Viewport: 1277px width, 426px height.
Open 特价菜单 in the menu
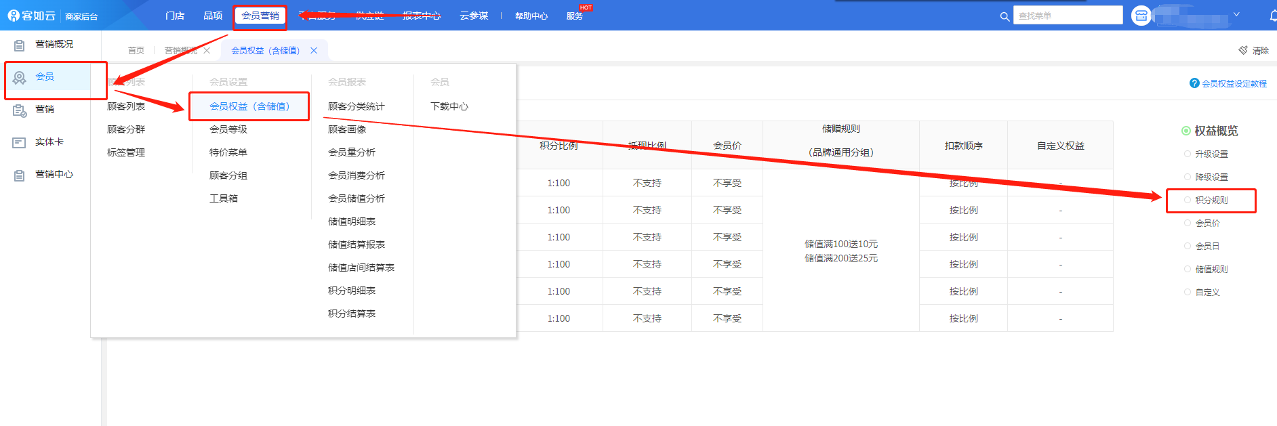(228, 152)
